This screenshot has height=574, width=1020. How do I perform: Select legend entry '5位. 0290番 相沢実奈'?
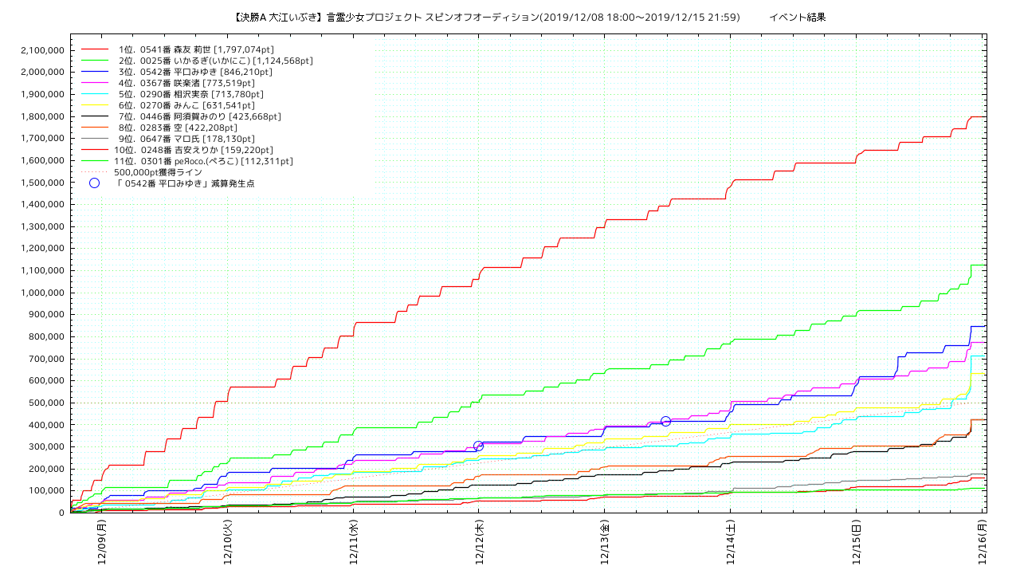click(190, 94)
